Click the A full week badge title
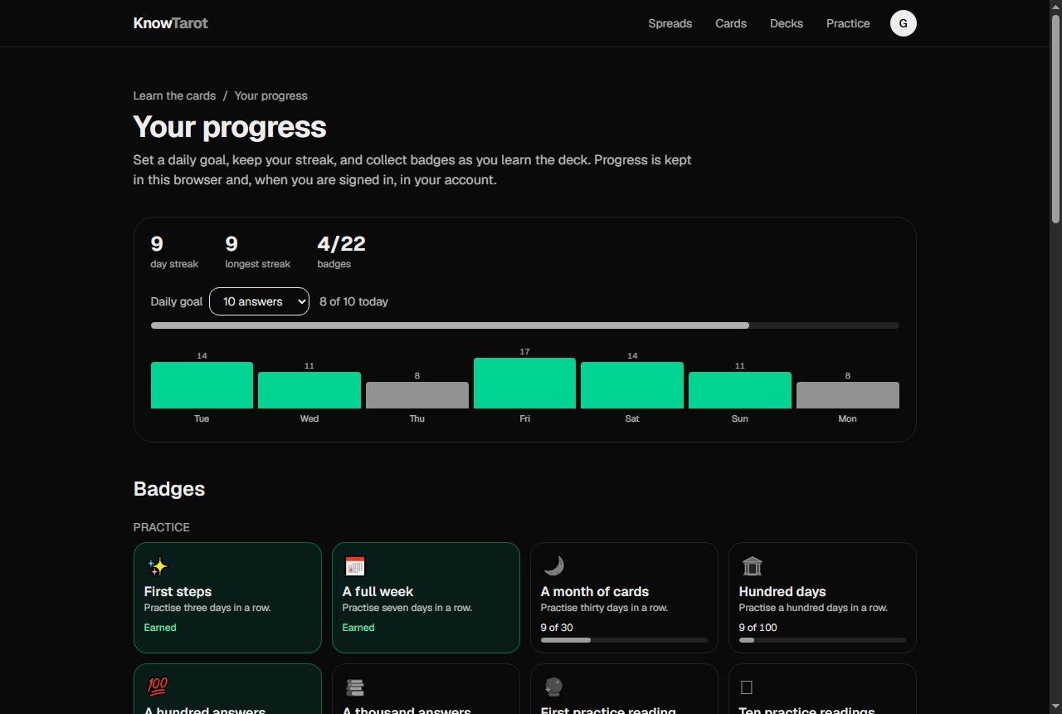 tap(378, 591)
